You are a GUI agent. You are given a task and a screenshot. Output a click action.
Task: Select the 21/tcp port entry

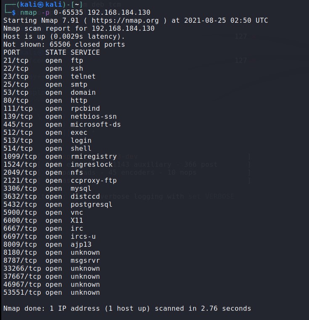point(16,61)
